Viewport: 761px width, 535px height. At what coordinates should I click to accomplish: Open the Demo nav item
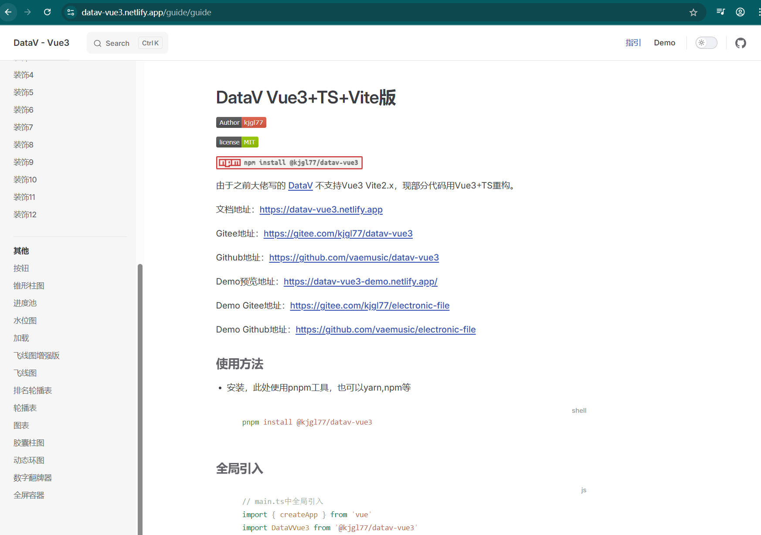pos(664,43)
